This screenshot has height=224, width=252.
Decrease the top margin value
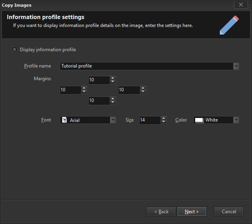click(113, 82)
